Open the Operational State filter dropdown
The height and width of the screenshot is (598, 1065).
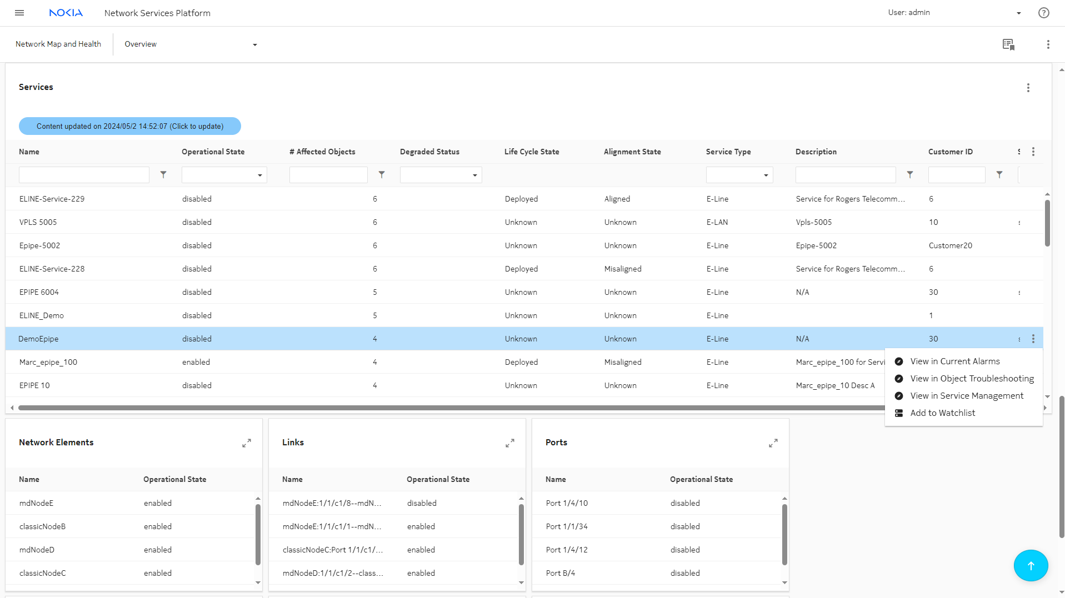224,175
